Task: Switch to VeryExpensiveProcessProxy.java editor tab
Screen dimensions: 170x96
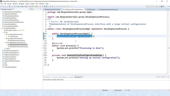Action: (x=109, y=10)
